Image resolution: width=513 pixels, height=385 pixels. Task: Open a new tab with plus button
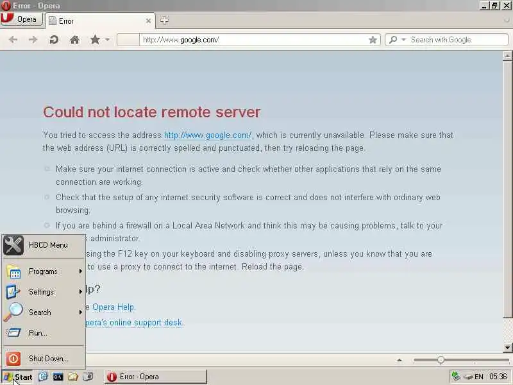tap(164, 21)
